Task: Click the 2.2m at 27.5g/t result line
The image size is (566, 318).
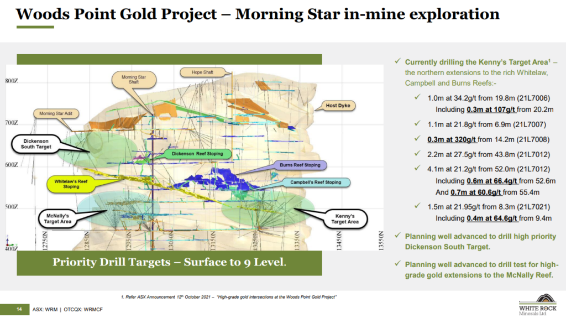Action: coord(489,155)
